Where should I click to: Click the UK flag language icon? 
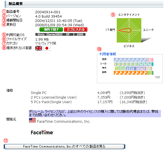[39, 48]
